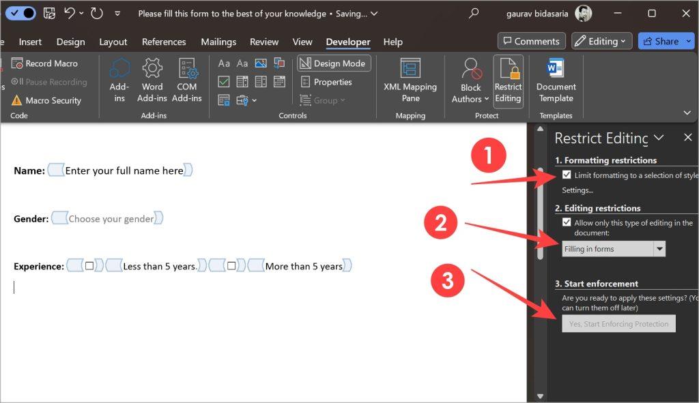Click the pane scrollbar up arrow
Viewport: 699px width, 403px height.
click(541, 129)
